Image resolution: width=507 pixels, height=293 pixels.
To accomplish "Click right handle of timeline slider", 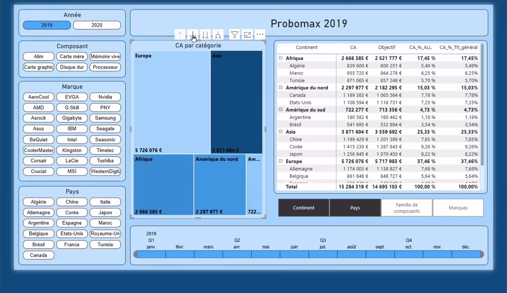I will point(482,254).
